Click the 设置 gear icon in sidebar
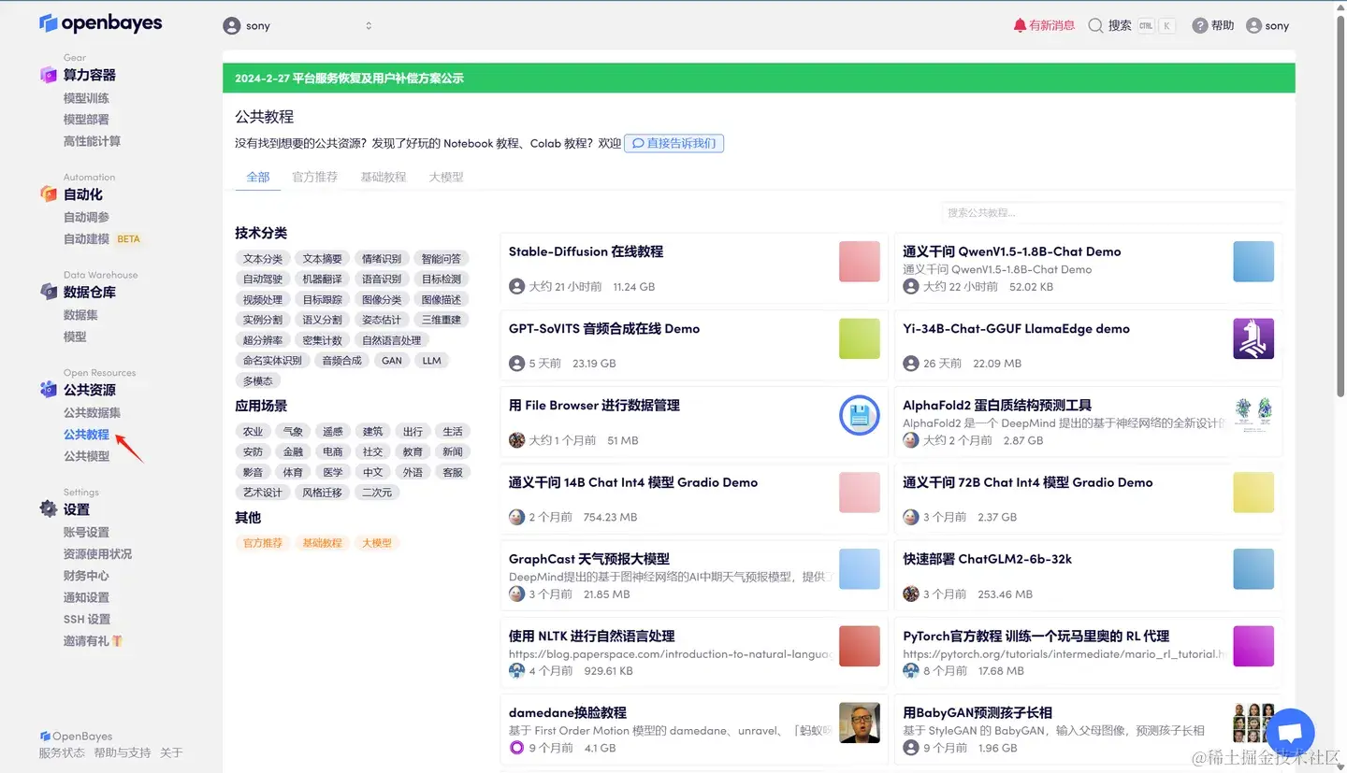 [x=49, y=509]
